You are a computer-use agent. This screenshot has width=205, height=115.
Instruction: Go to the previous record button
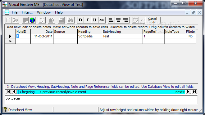[14, 92]
